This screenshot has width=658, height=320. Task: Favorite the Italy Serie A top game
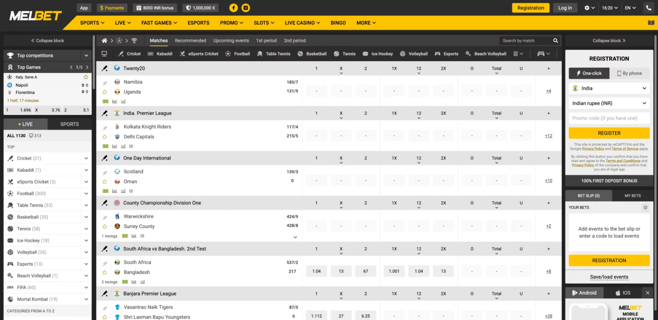(86, 77)
